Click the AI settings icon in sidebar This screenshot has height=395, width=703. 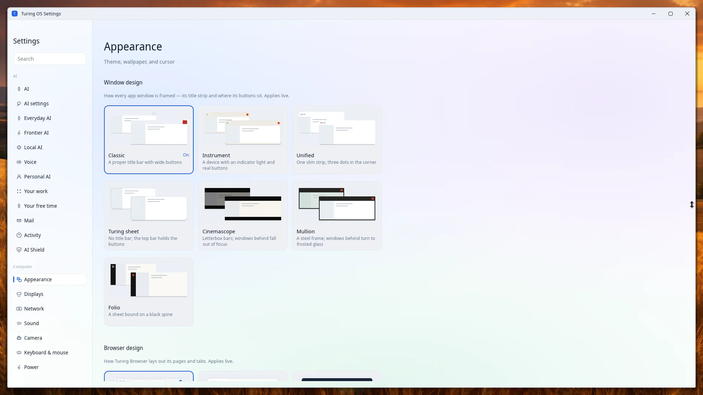tap(19, 104)
